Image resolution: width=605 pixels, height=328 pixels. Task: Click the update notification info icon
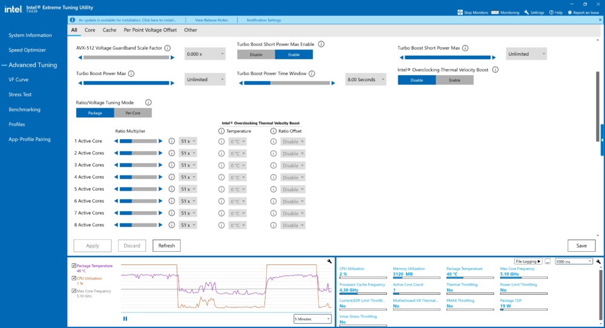73,20
